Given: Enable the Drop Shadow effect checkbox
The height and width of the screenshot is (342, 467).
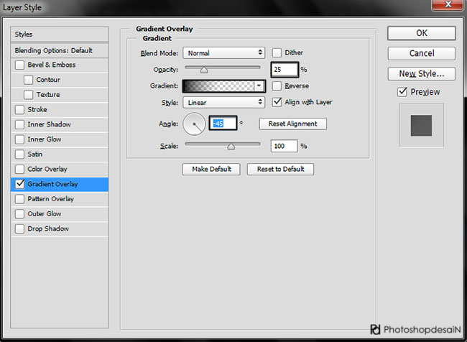Looking at the screenshot, I should point(19,228).
